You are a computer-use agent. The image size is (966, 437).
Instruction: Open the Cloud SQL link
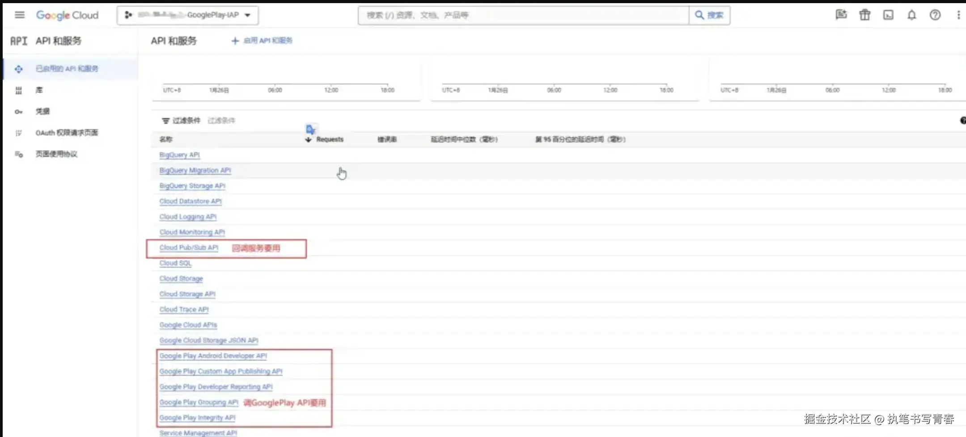tap(175, 263)
